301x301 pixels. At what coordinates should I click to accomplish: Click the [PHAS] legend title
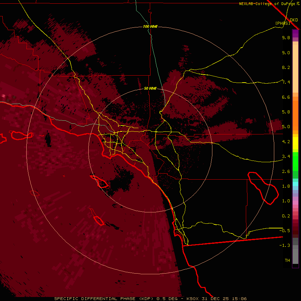tap(283, 23)
